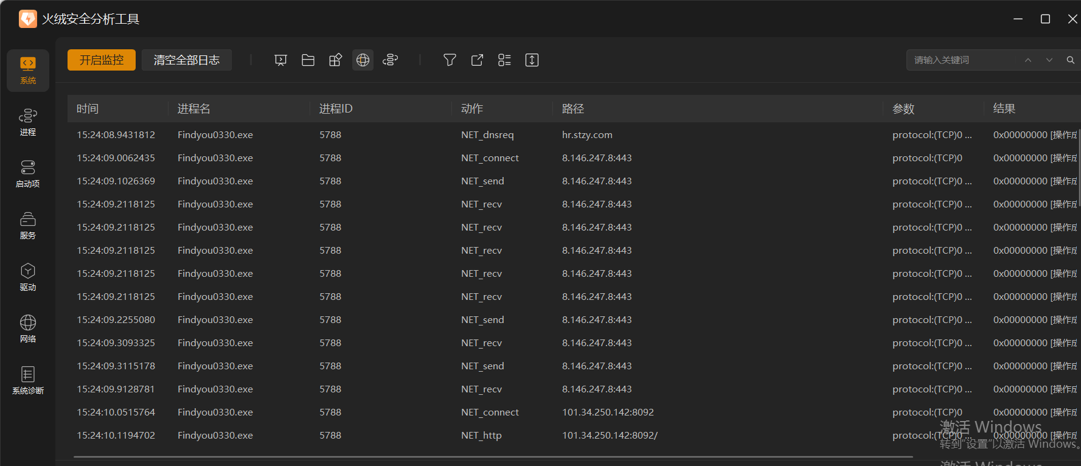Image resolution: width=1081 pixels, height=466 pixels.
Task: Click the auto-scroll arrows icon
Action: (x=532, y=60)
